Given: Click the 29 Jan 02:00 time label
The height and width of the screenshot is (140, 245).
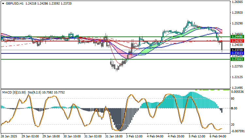Looking at the screenshot, I should pos(30,136).
